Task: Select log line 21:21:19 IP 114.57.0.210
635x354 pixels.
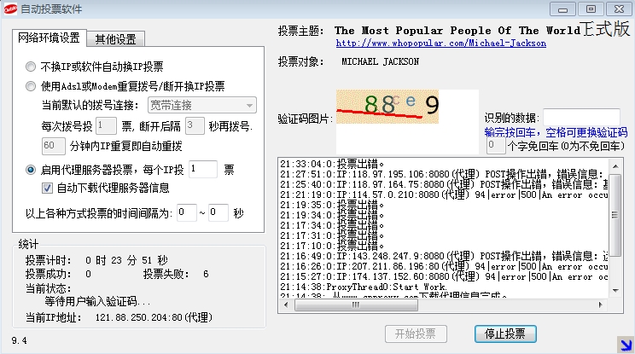Action: 444,195
